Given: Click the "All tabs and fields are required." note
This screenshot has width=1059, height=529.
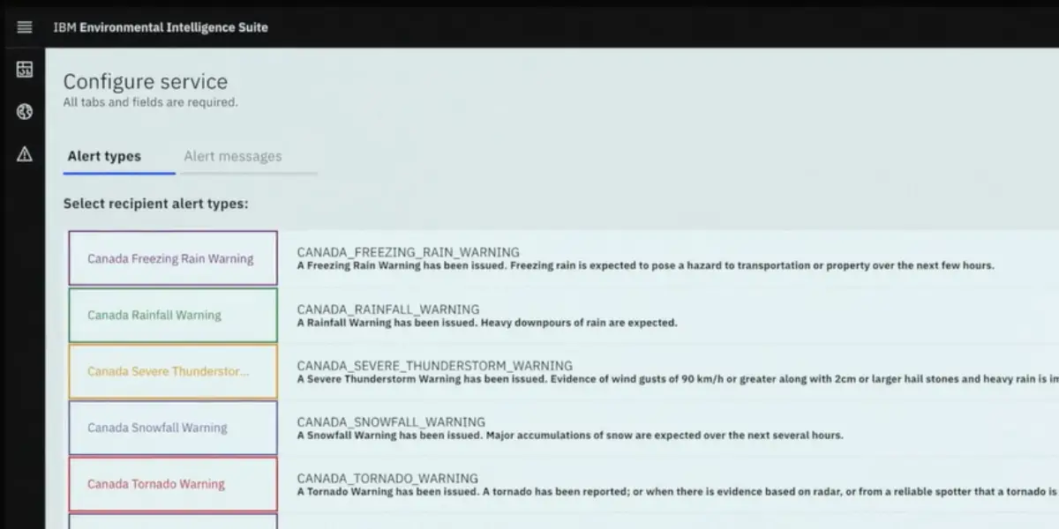Looking at the screenshot, I should click(x=150, y=102).
